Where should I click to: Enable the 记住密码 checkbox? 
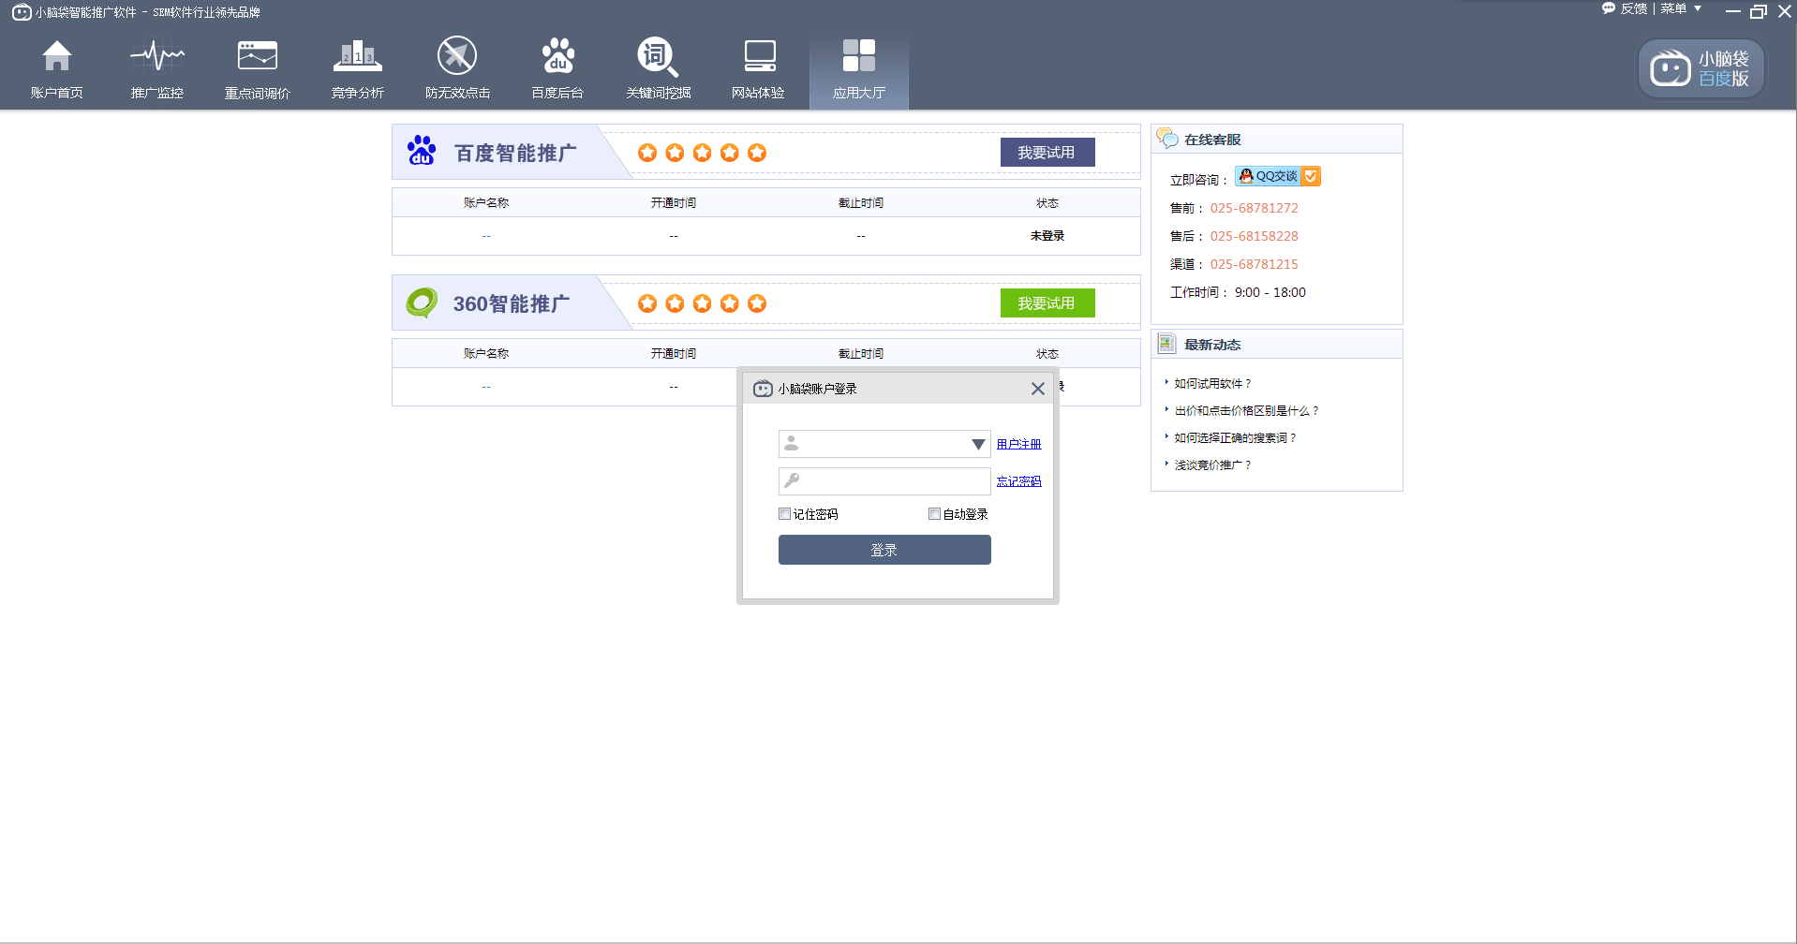click(x=785, y=513)
